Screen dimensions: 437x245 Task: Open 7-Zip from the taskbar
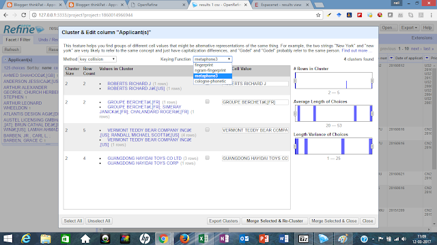303,239
